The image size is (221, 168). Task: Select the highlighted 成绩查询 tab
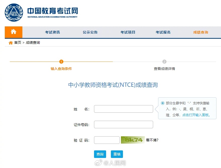coord(201,32)
